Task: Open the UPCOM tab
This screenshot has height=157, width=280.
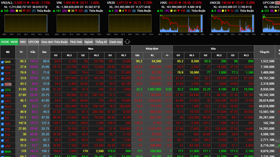Action: (x=34, y=42)
